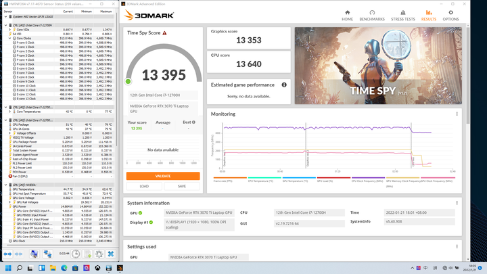Screen dimensions: 487x274
Task: Select the E-core 13 Clock row
Action: coord(59,99)
